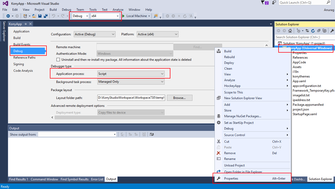Toggle Word Wrap in the Output toolbar
The width and height of the screenshot is (335, 189).
[x=152, y=134]
